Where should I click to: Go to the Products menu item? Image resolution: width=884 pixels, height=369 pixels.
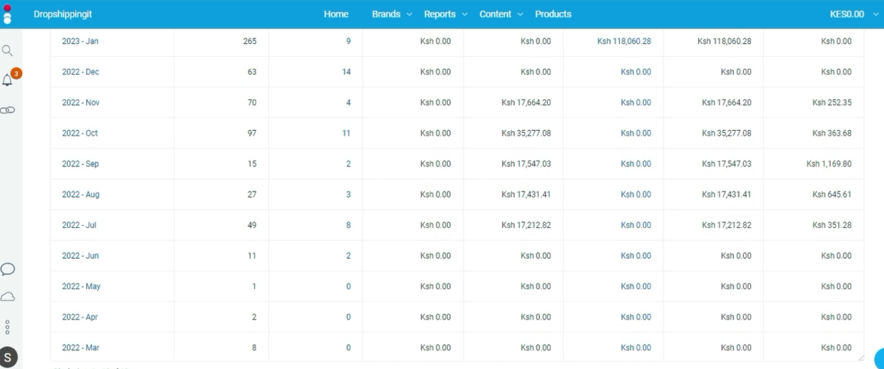553,14
